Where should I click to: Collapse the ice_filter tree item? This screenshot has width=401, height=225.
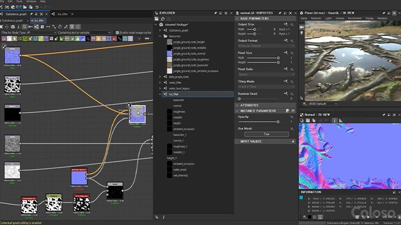[x=160, y=94]
